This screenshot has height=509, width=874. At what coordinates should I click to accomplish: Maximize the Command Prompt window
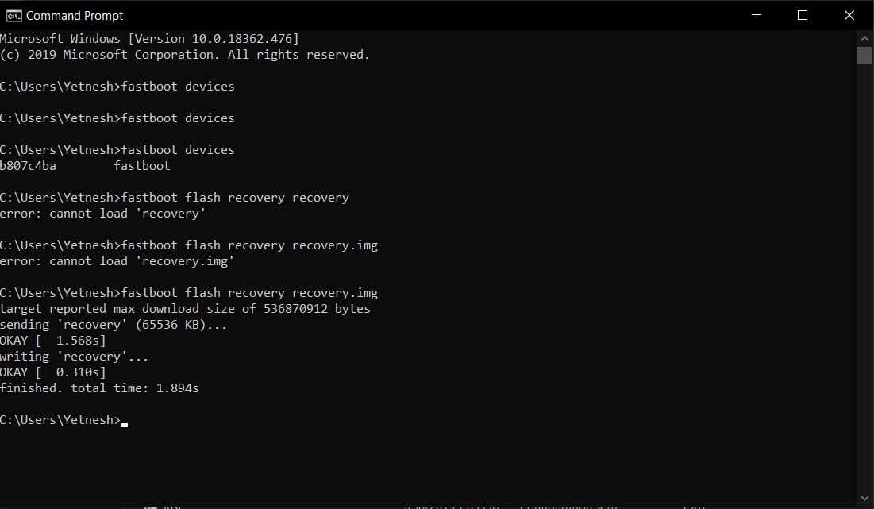[x=803, y=15]
